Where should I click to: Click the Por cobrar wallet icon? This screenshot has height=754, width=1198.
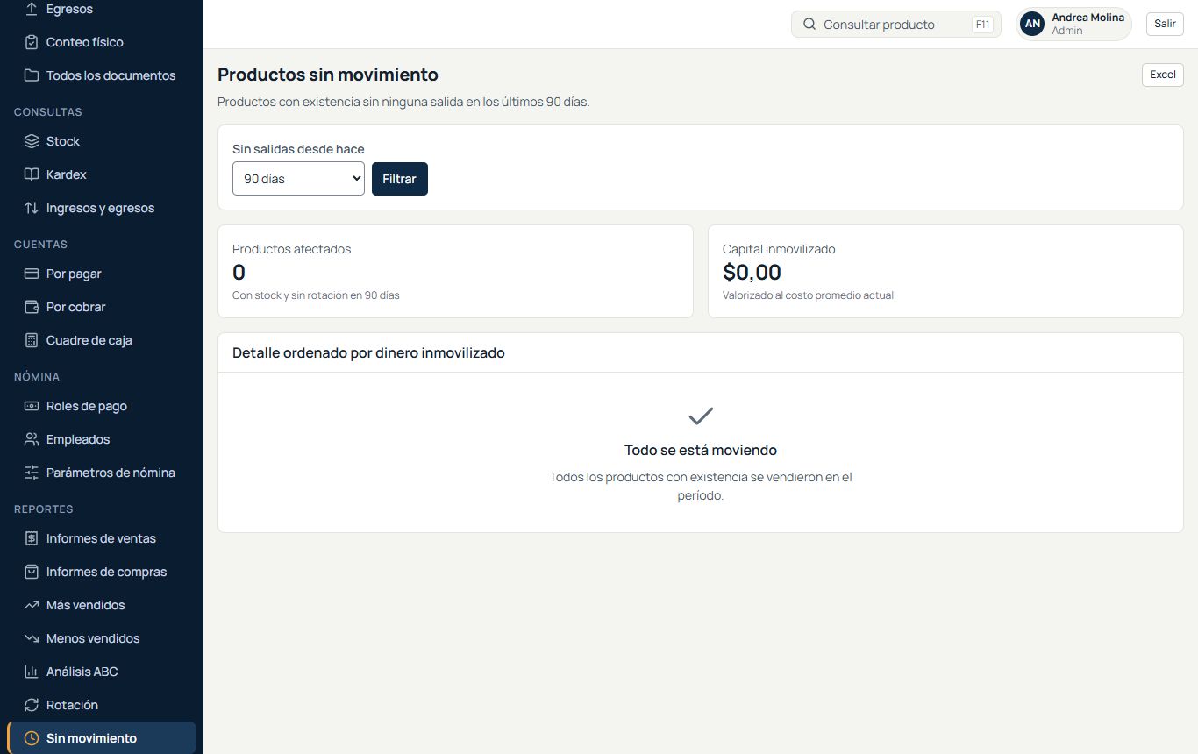[x=32, y=307]
